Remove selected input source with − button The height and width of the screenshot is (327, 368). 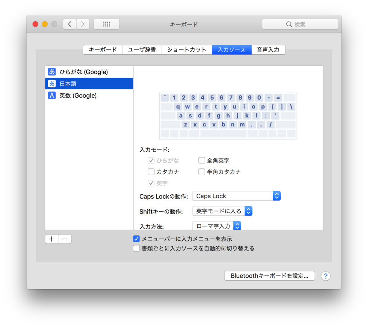click(65, 239)
